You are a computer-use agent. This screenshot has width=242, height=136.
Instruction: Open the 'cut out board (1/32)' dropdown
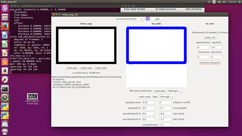pyautogui.click(x=129, y=19)
